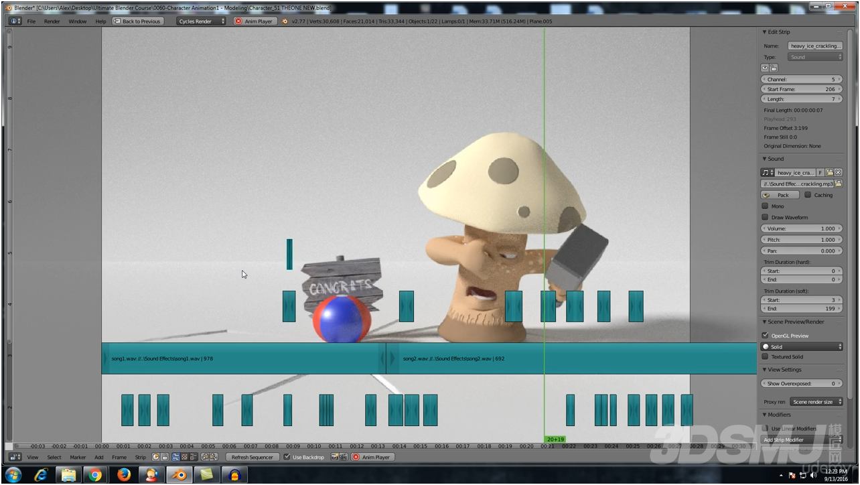The width and height of the screenshot is (860, 485).
Task: Open the sequencer Marker menu
Action: 78,457
